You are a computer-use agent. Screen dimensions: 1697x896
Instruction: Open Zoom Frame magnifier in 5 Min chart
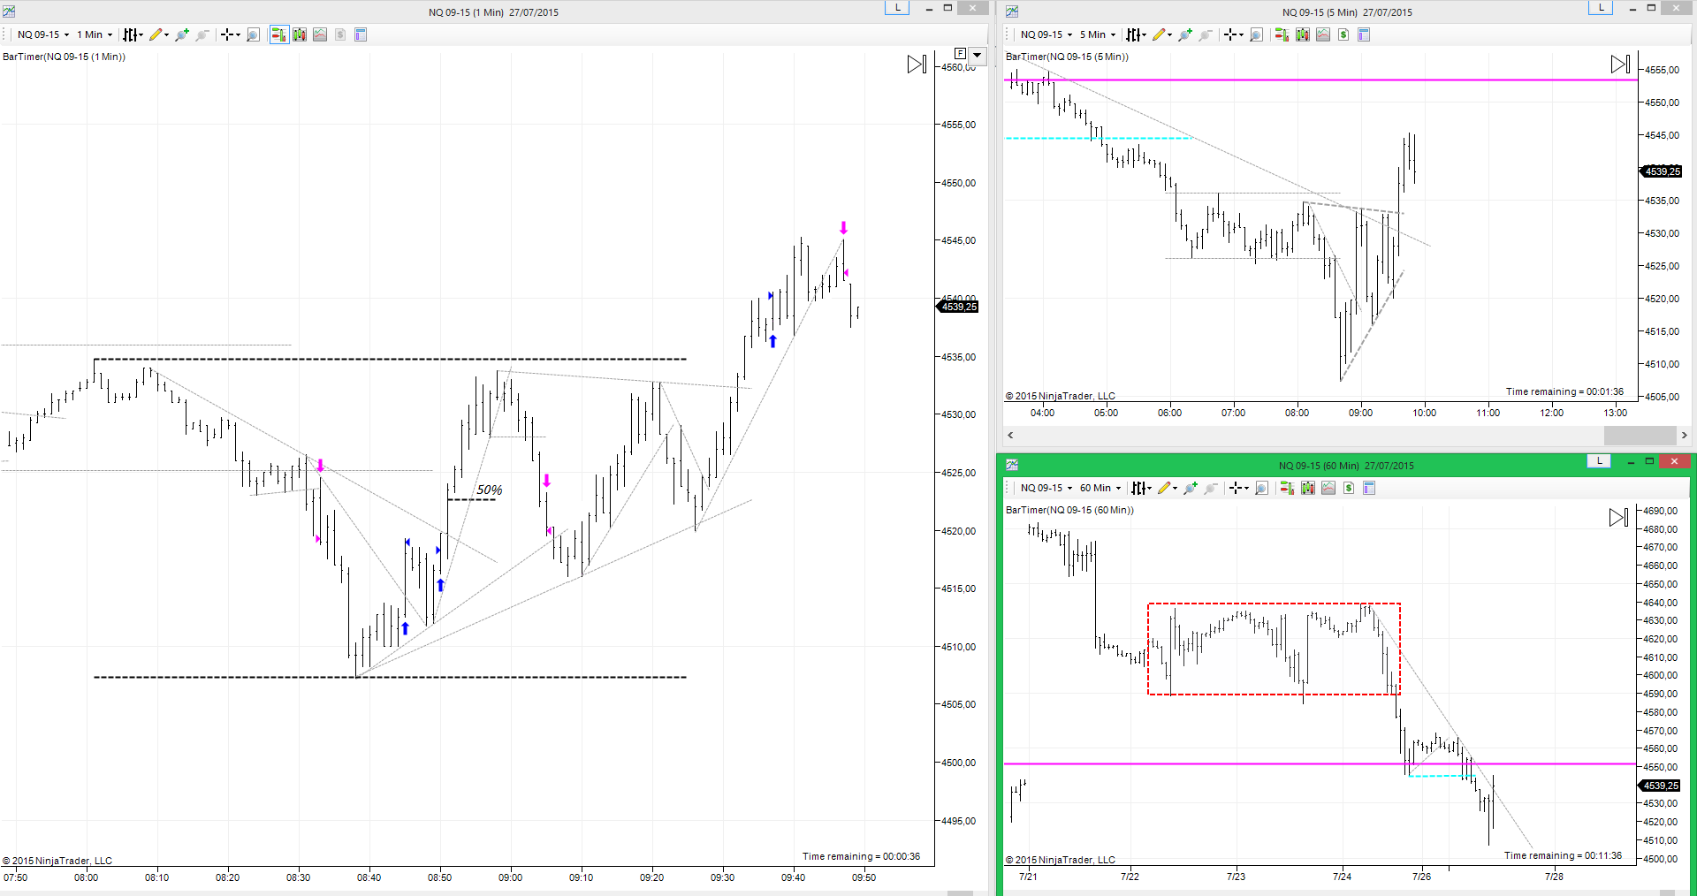(x=1256, y=34)
